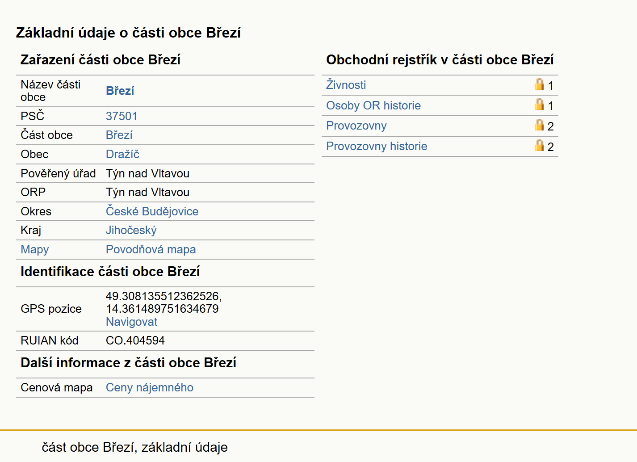
Task: Open the Provozovny link
Action: point(356,126)
